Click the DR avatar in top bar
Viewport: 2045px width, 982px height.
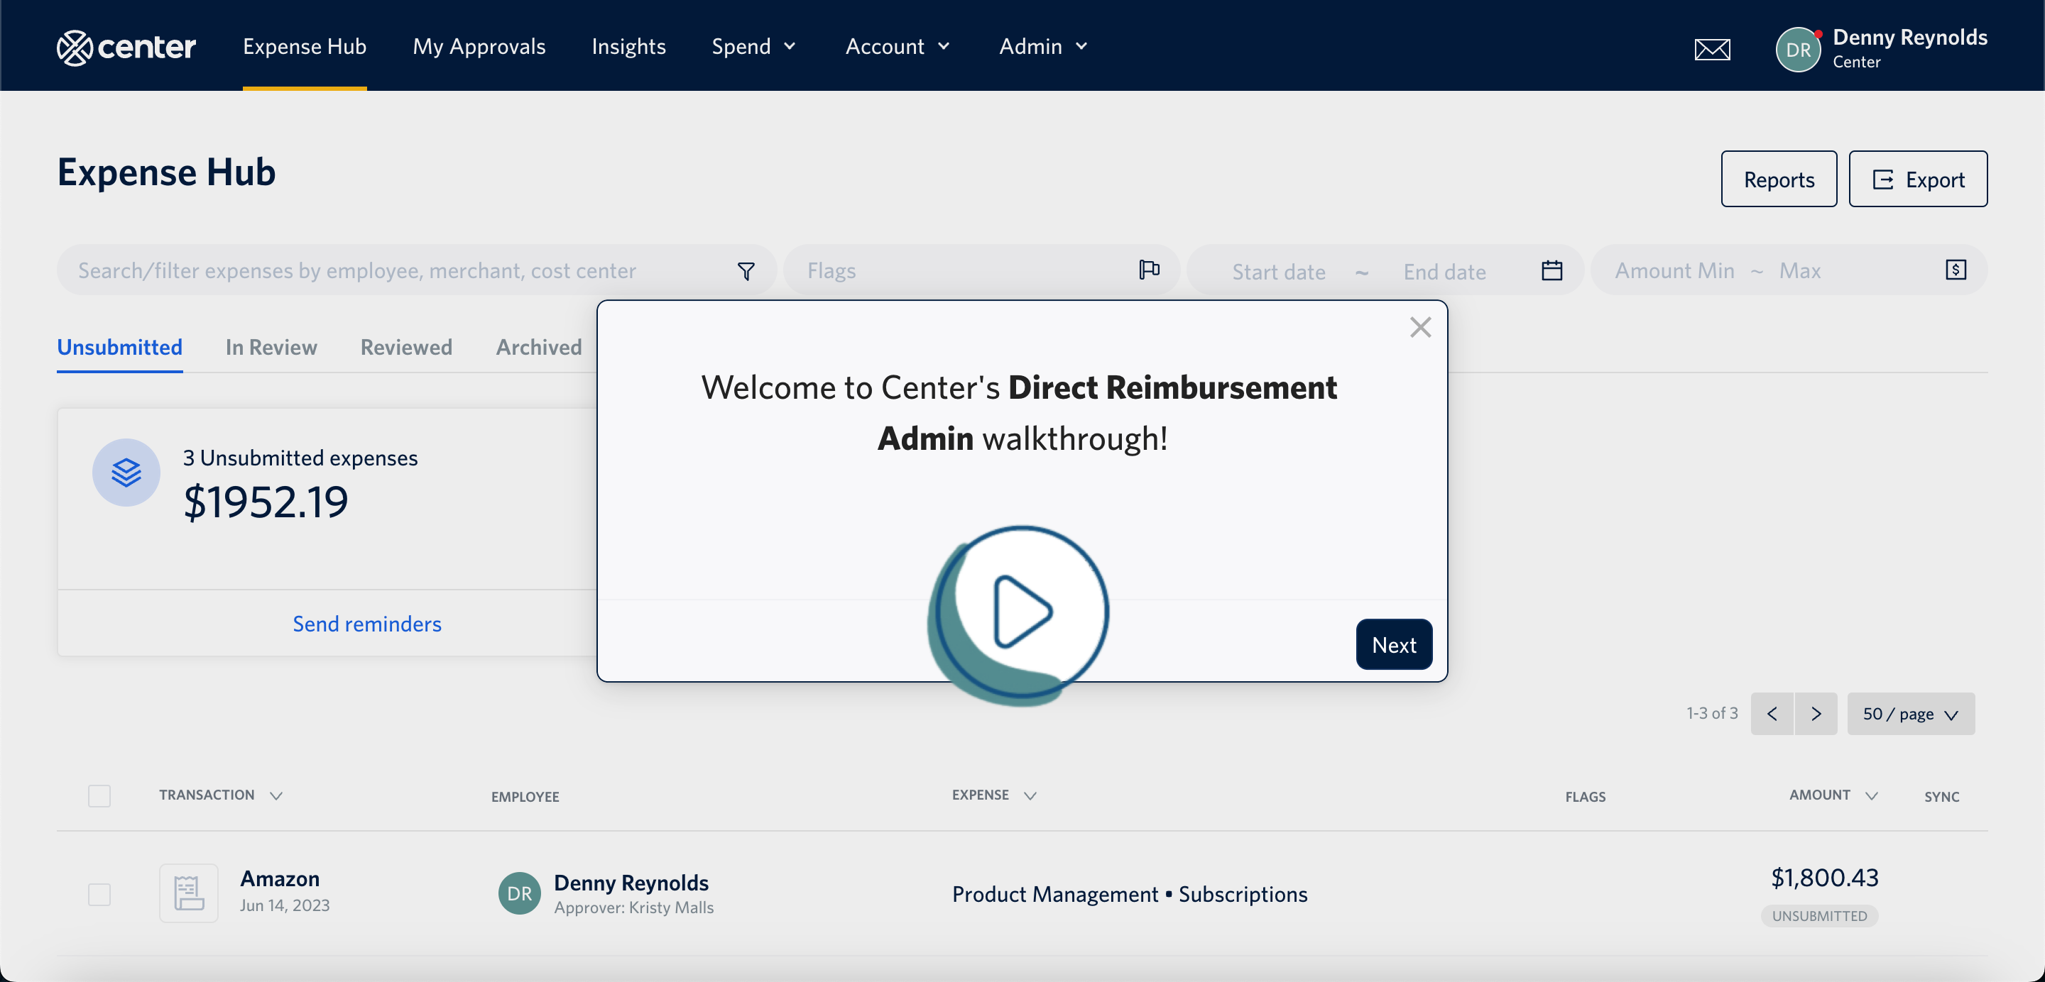click(1797, 49)
